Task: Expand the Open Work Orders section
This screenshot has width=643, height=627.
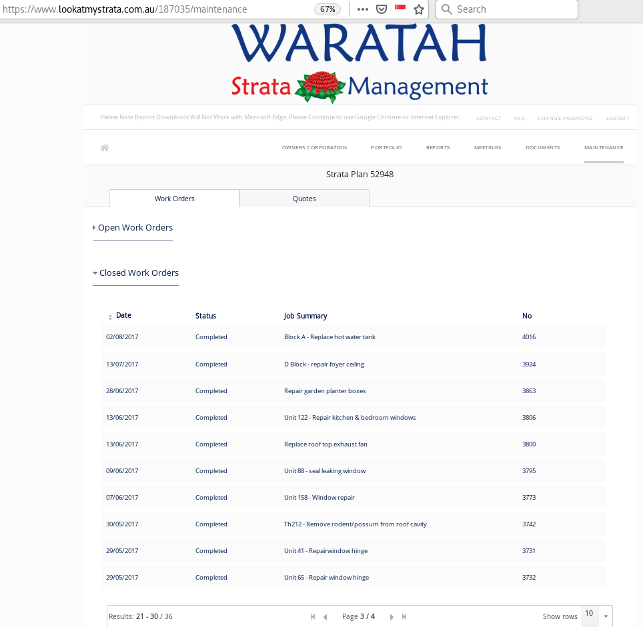Action: click(135, 228)
